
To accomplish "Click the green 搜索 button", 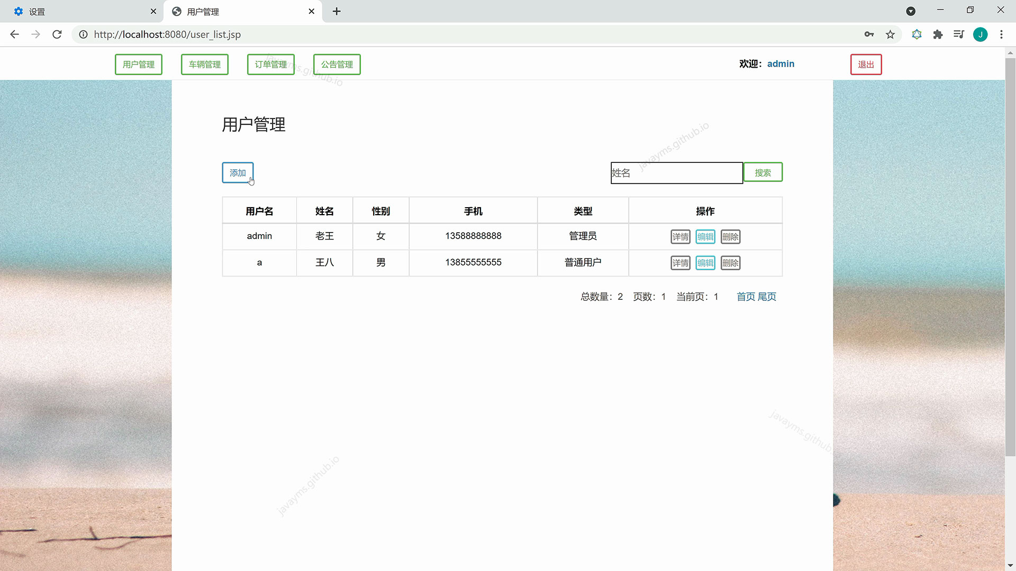I will [x=763, y=172].
